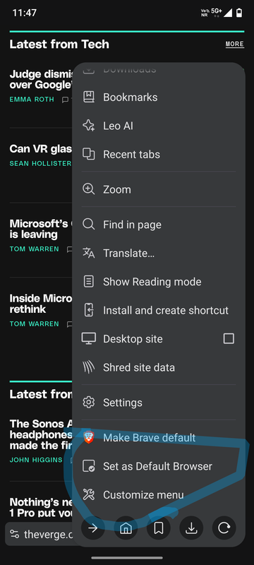Tap Show Reading mode
The height and width of the screenshot is (565, 254).
[158, 281]
